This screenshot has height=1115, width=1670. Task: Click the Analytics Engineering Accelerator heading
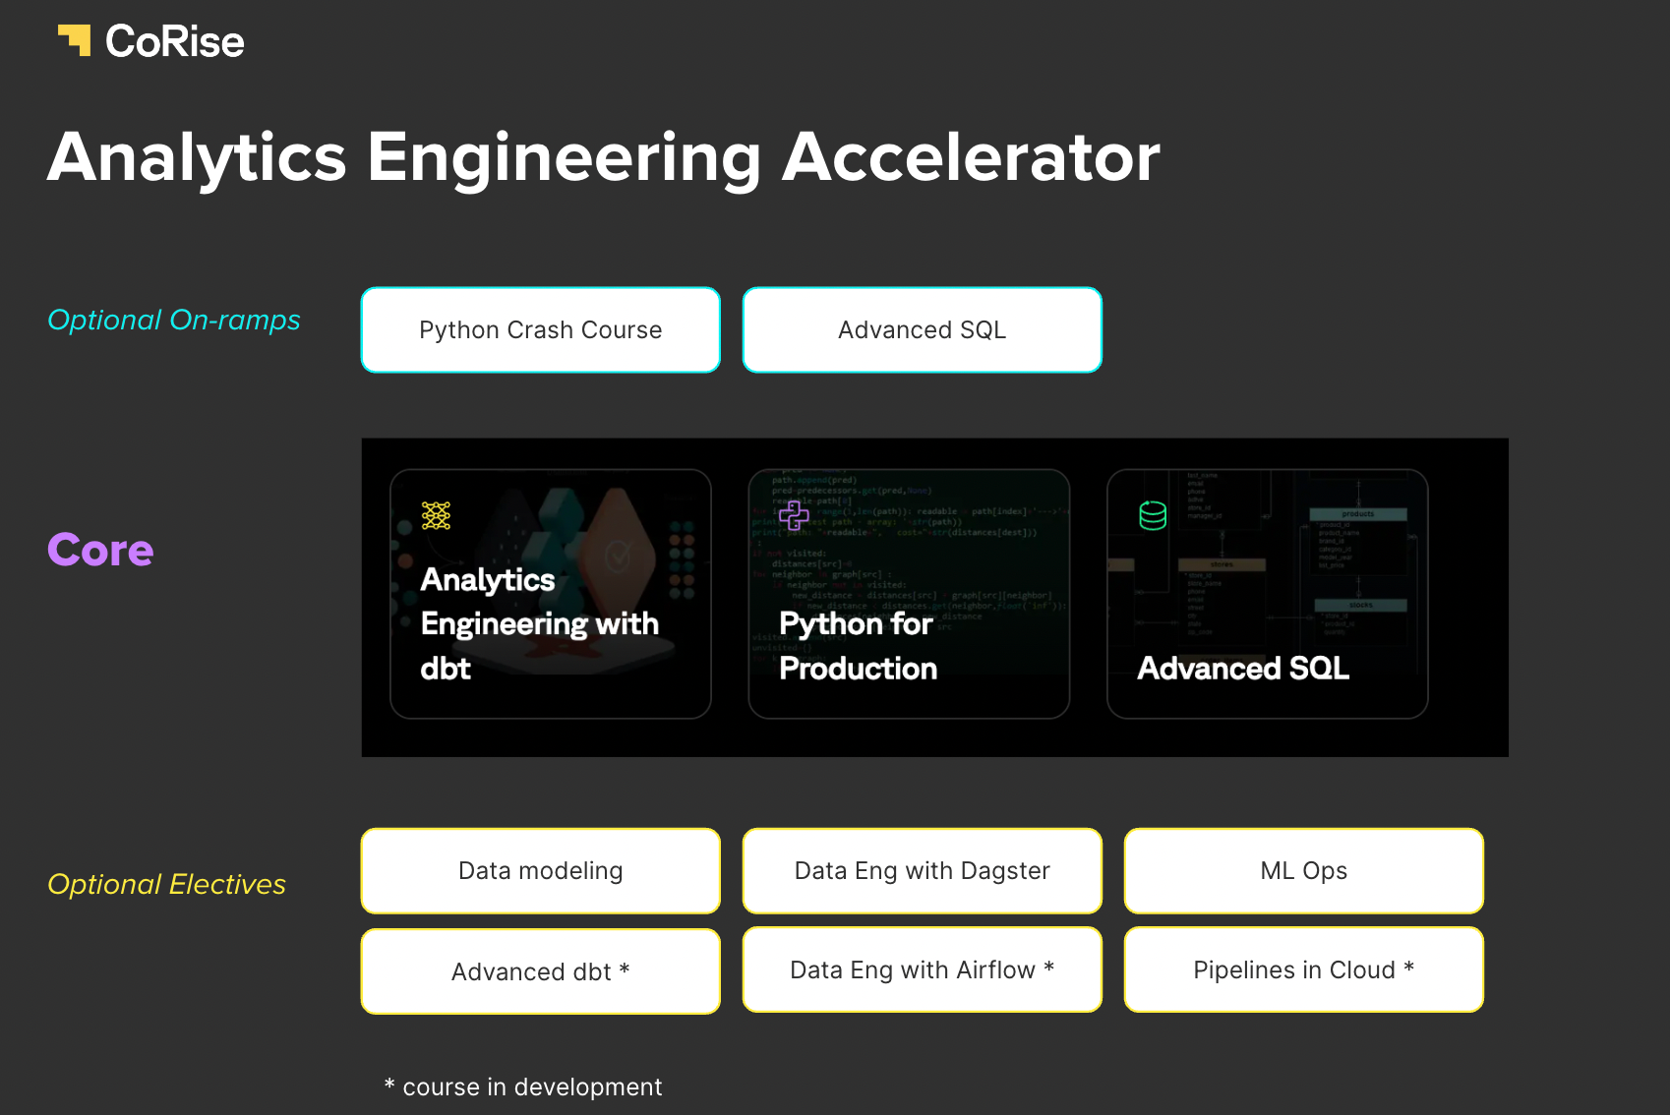pyautogui.click(x=604, y=158)
